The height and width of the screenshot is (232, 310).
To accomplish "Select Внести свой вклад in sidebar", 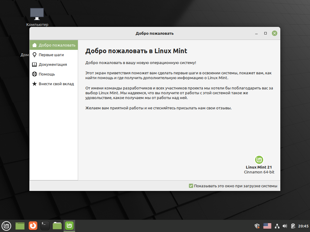I will [x=54, y=84].
